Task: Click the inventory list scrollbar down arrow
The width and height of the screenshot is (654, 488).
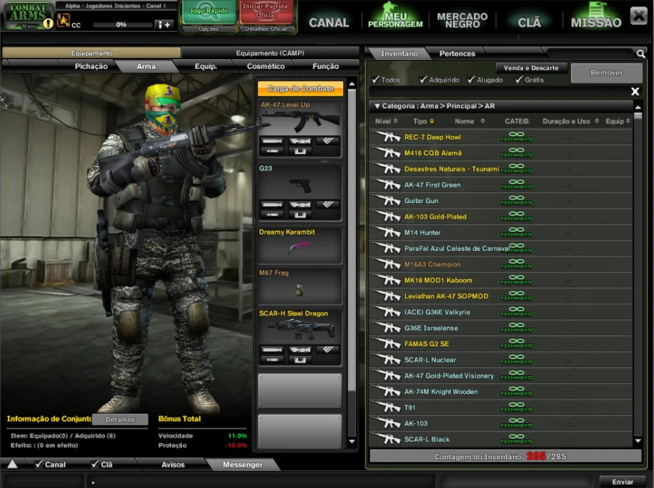Action: click(638, 442)
